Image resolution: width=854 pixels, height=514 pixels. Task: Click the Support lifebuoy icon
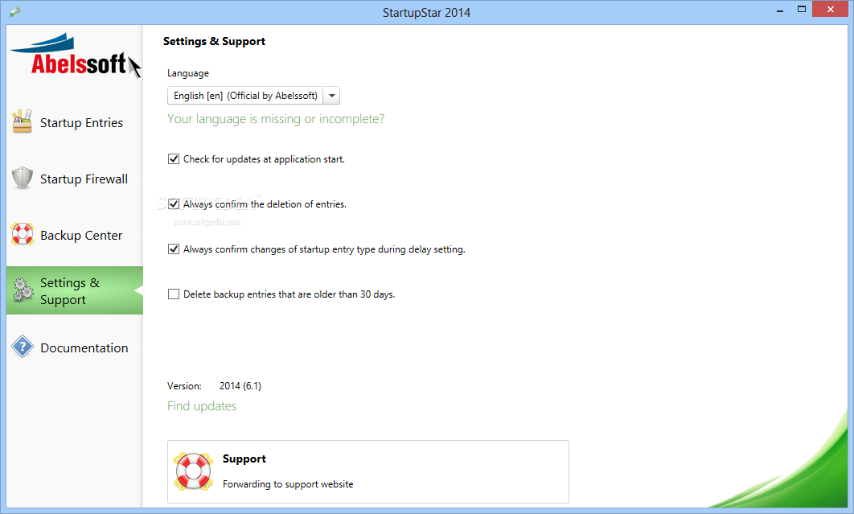193,471
